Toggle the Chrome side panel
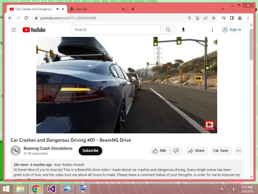The height and width of the screenshot is (194, 258). (x=232, y=18)
